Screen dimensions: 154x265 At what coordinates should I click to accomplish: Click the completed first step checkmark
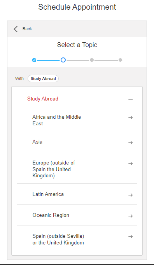pos(34,60)
